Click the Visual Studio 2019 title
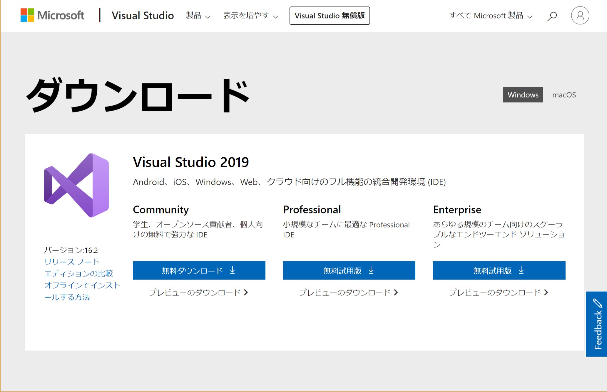This screenshot has height=392, width=607. pyautogui.click(x=191, y=162)
